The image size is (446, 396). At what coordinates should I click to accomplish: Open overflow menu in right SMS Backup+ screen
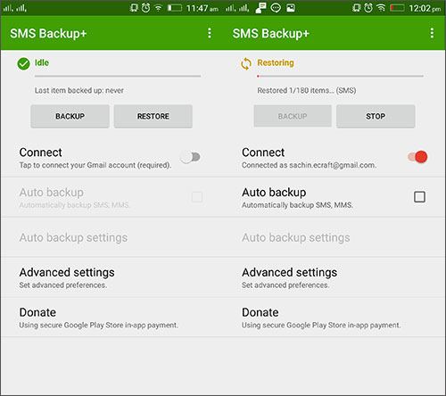coord(432,33)
